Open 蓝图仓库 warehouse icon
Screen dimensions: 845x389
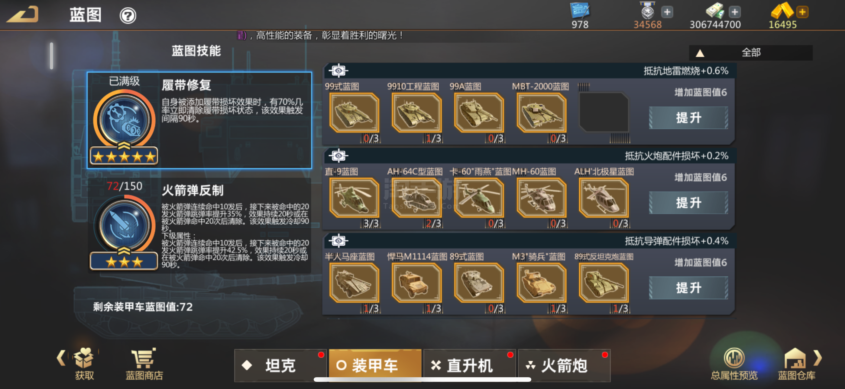pos(796,364)
